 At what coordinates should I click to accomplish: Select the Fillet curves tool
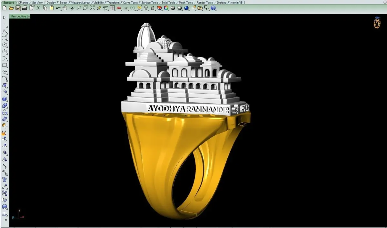click(x=5, y=78)
